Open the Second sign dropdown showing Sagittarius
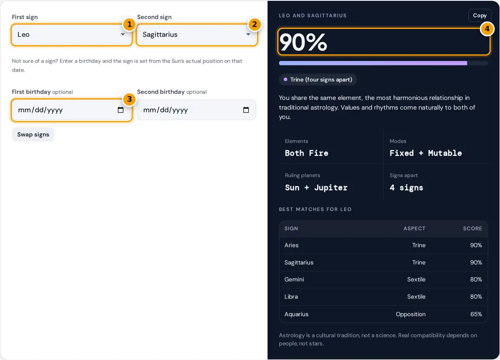This screenshot has height=360, width=500. (x=197, y=35)
